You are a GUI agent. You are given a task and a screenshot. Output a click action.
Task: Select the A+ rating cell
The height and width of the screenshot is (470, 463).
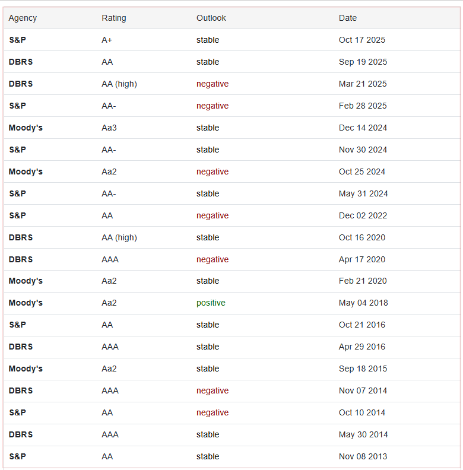click(x=107, y=40)
